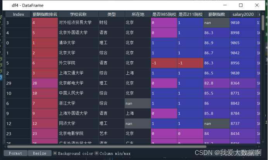Select the cell 清华大学
268x160 pixels.
tap(78, 43)
